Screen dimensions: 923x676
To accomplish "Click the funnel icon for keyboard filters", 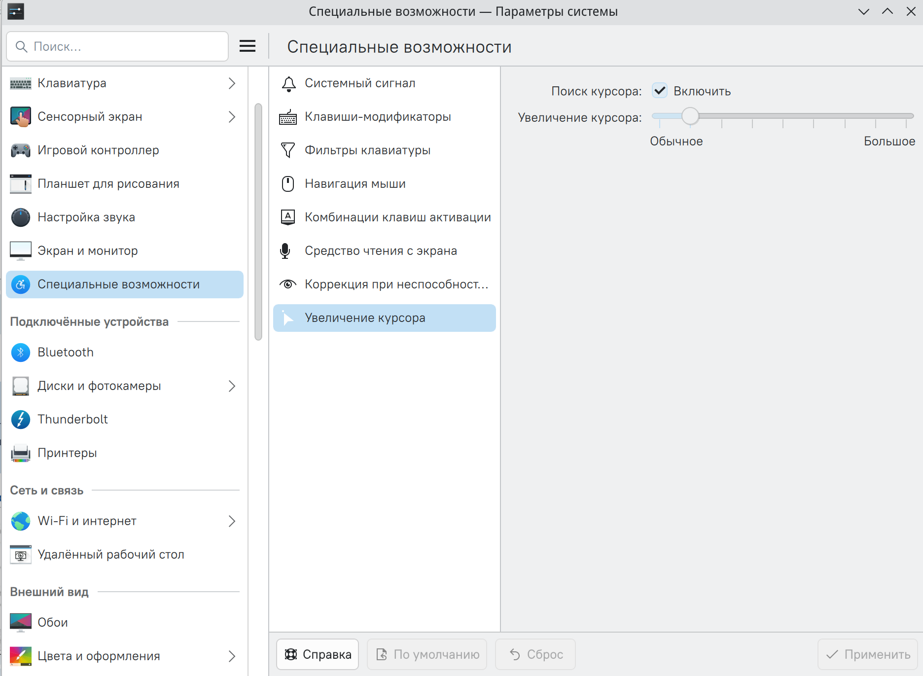I will (x=288, y=150).
